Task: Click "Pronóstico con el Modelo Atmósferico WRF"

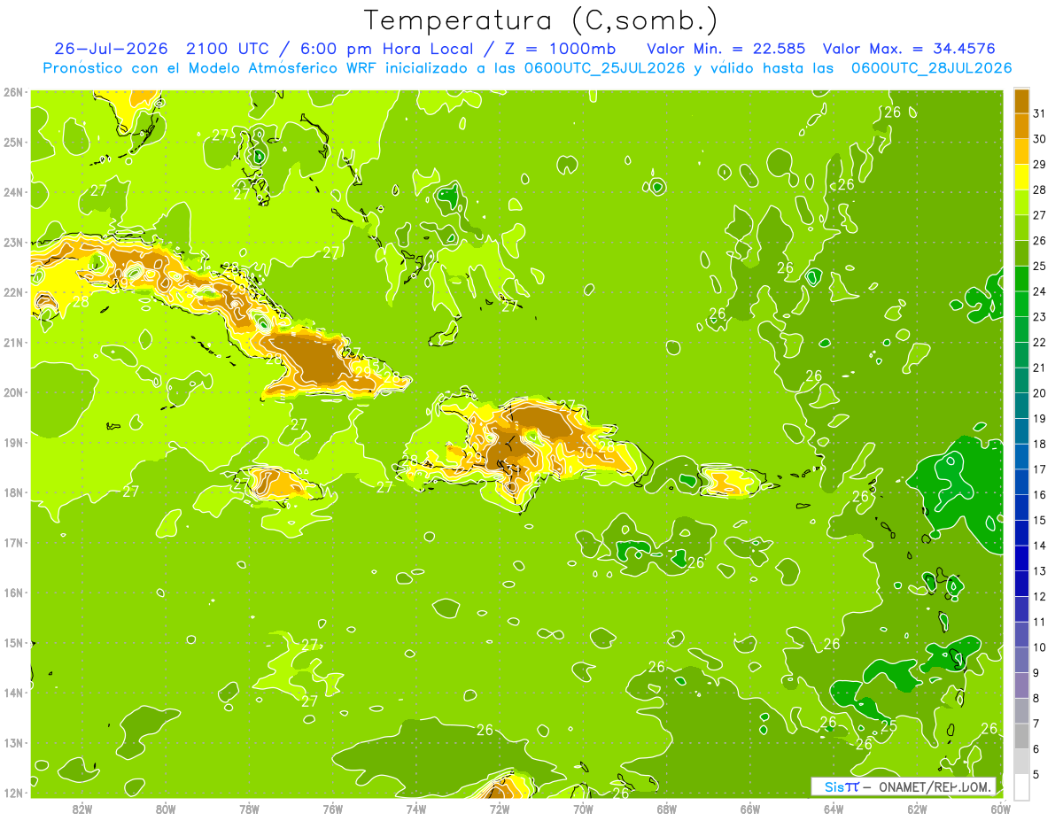Action: point(210,68)
